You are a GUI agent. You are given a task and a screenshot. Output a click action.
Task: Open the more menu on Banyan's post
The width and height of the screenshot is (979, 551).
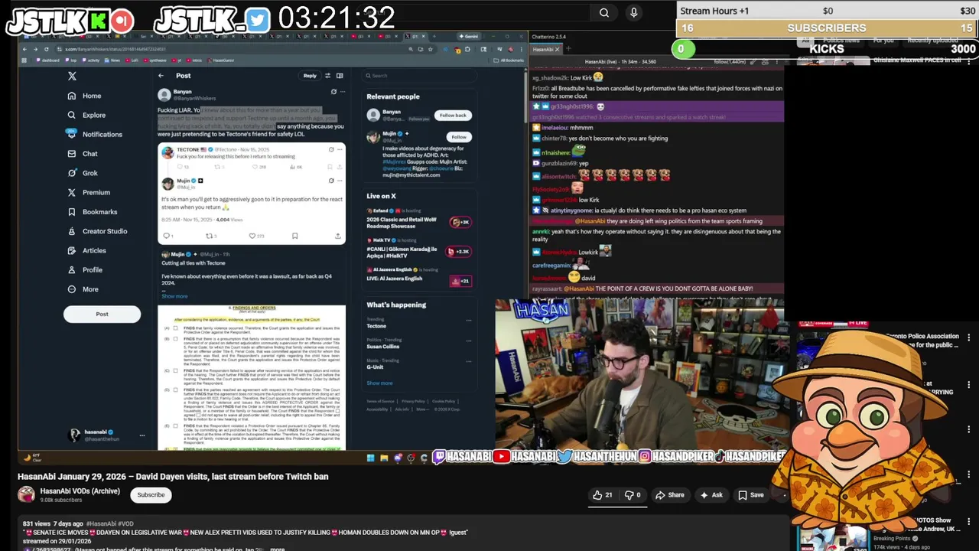[343, 92]
